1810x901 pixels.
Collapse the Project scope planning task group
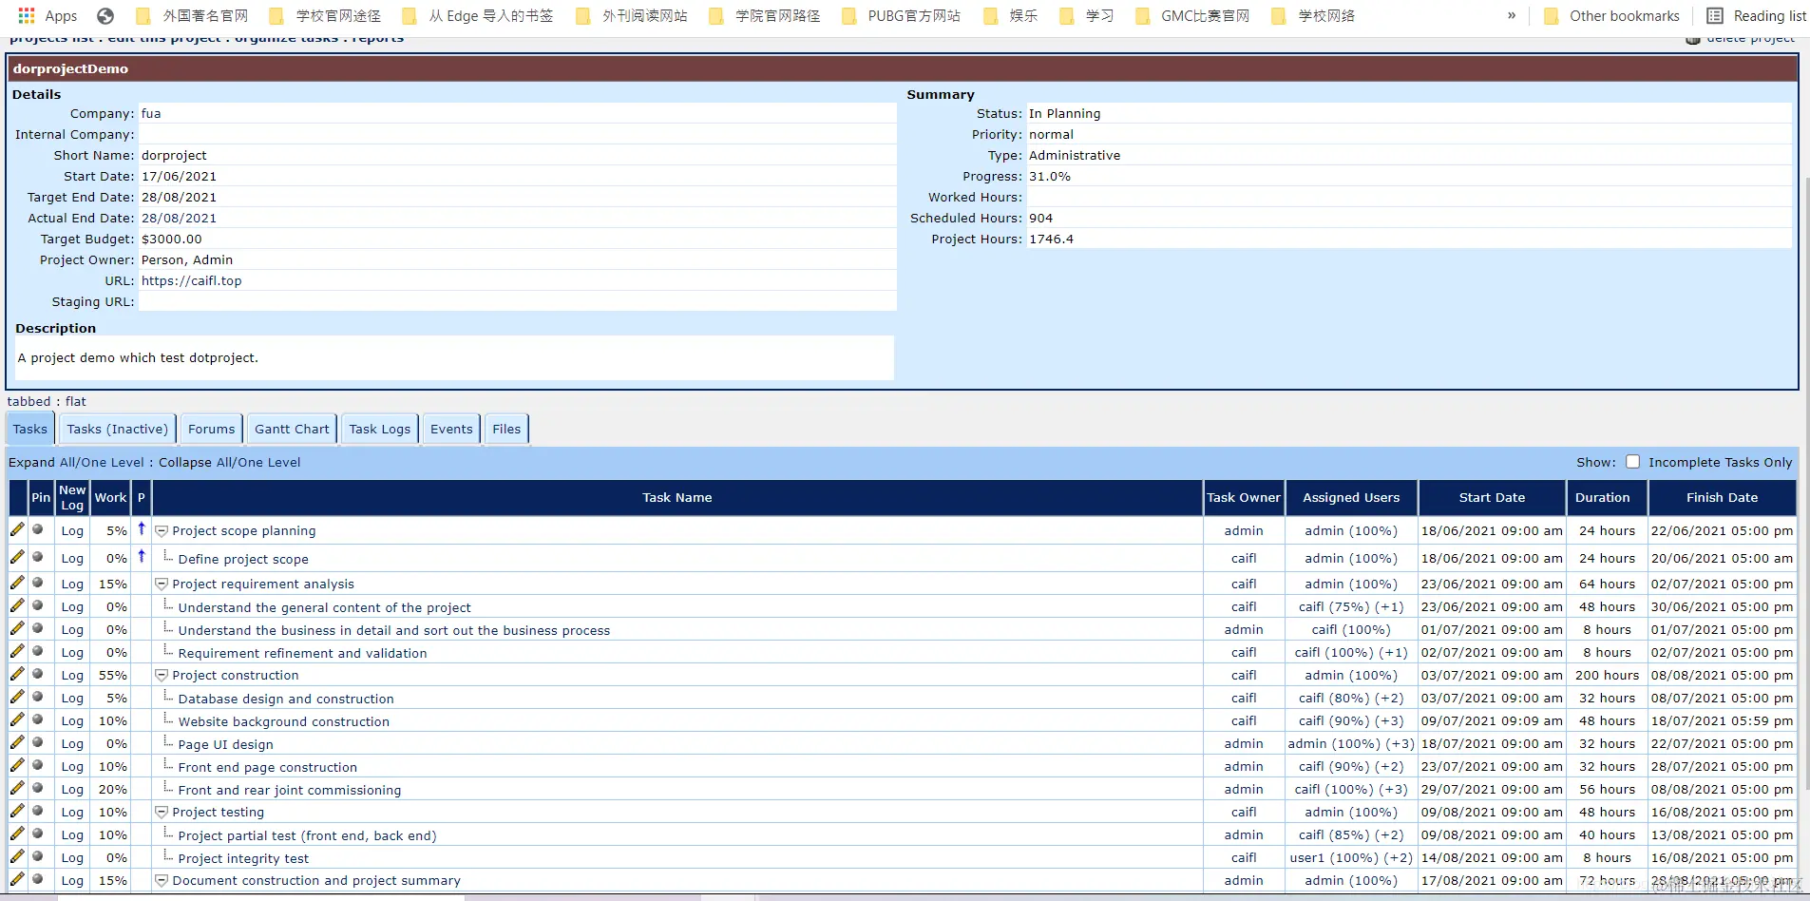point(162,531)
